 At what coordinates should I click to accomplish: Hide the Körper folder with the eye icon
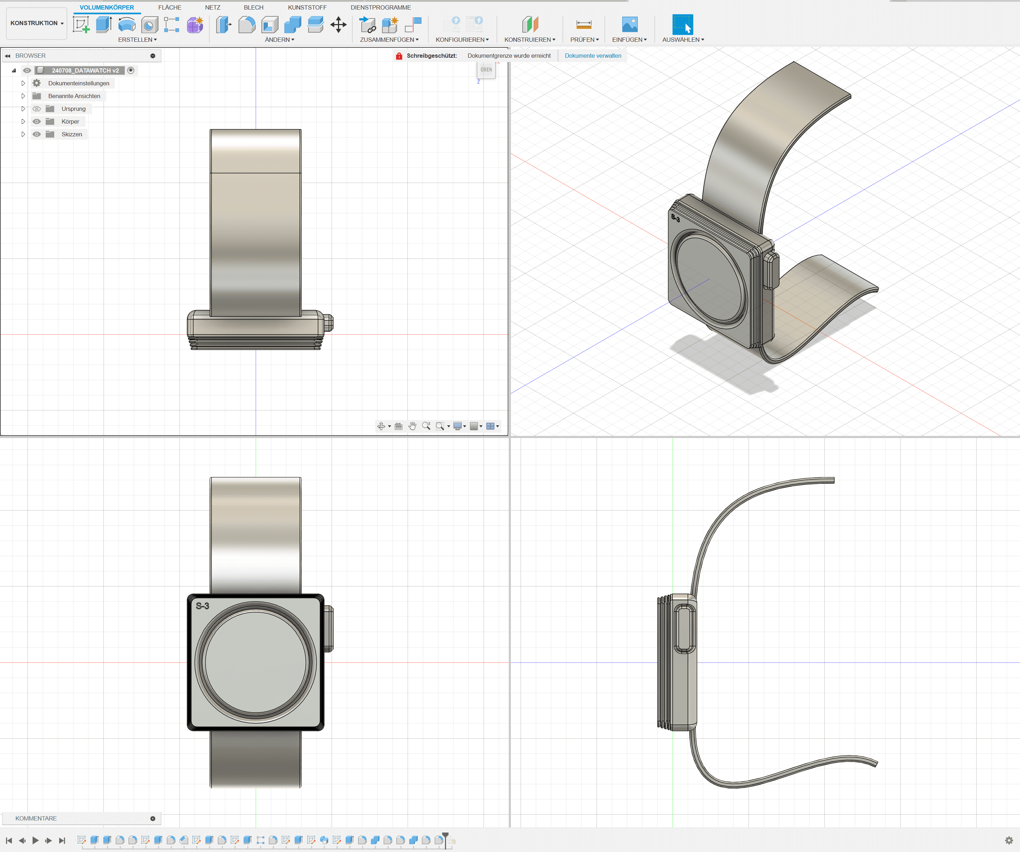tap(36, 121)
